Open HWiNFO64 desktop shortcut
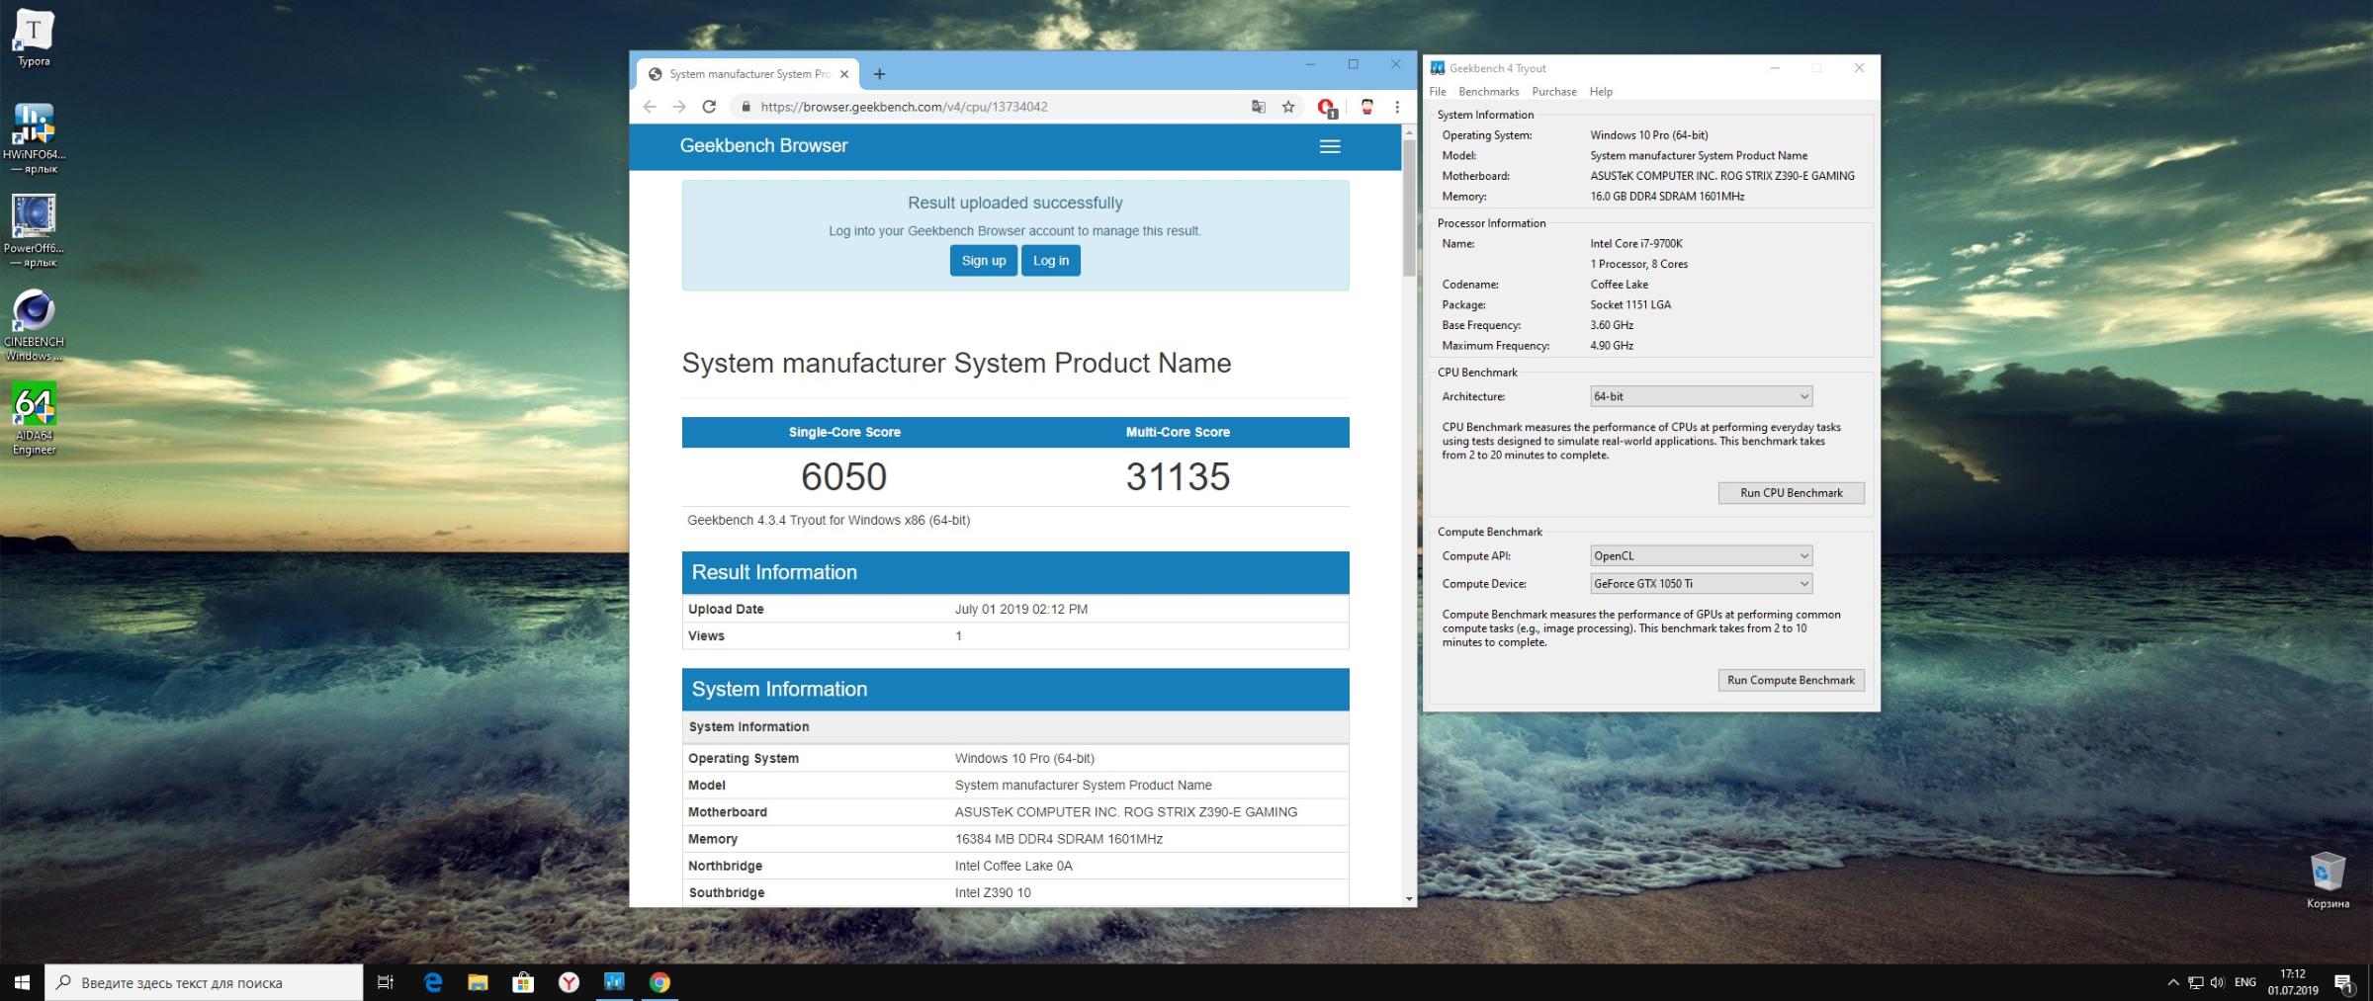2373x1001 pixels. [x=34, y=125]
